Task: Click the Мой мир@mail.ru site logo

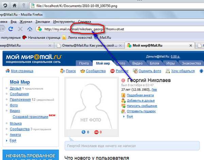Action: 34,59
